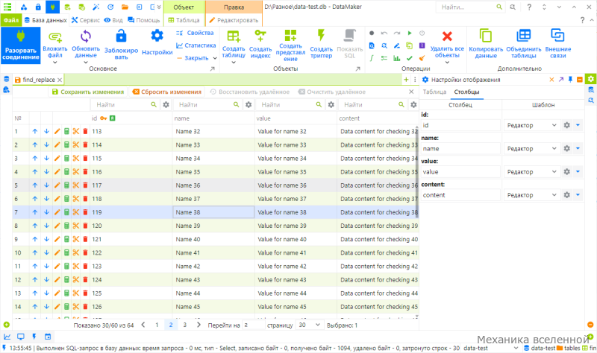Click the top Найти search box
The height and width of the screenshot is (353, 597).
click(470, 7)
